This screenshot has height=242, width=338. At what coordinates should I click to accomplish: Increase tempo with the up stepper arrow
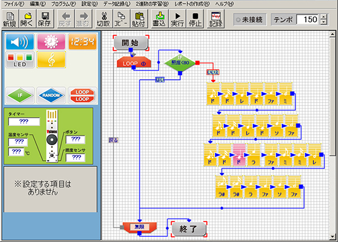coord(323,17)
